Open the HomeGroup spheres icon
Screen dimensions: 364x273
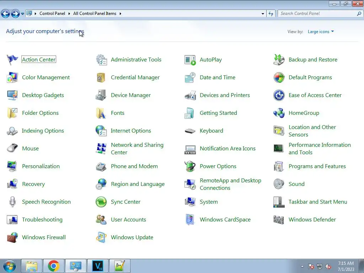[x=279, y=113]
